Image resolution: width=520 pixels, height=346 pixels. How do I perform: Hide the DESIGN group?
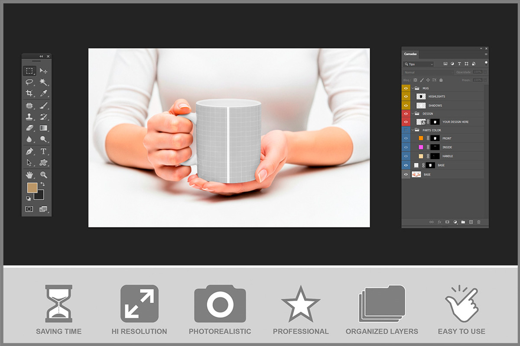406,113
